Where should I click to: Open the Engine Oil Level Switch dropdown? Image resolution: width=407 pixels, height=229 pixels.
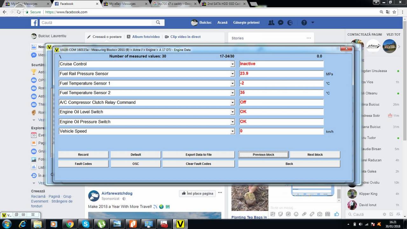point(232,112)
